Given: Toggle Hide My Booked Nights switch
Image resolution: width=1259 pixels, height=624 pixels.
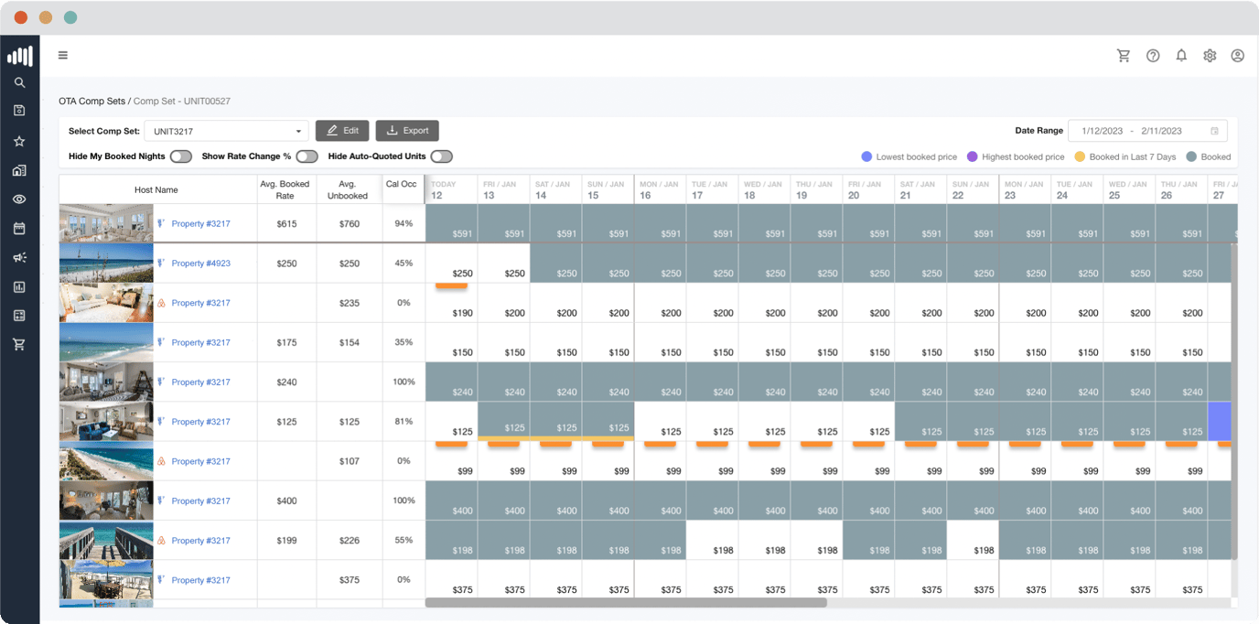Looking at the screenshot, I should tap(180, 156).
